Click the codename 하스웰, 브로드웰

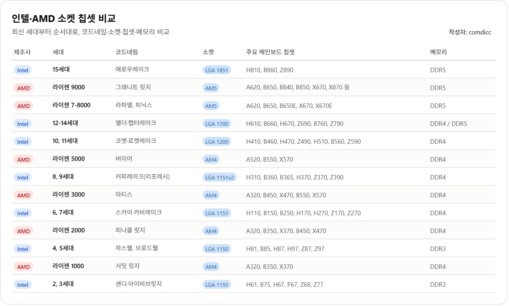pos(137,248)
